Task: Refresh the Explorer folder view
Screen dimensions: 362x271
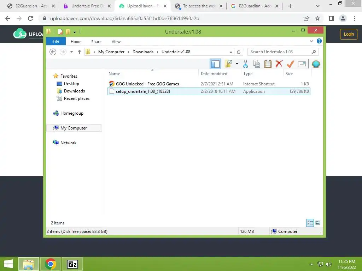Action: pos(239,52)
